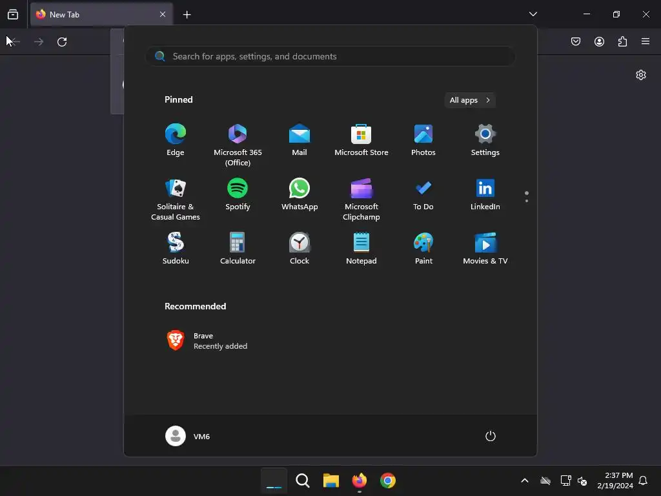Open Firefox extensions puzzle icon
This screenshot has width=661, height=496.
click(622, 41)
